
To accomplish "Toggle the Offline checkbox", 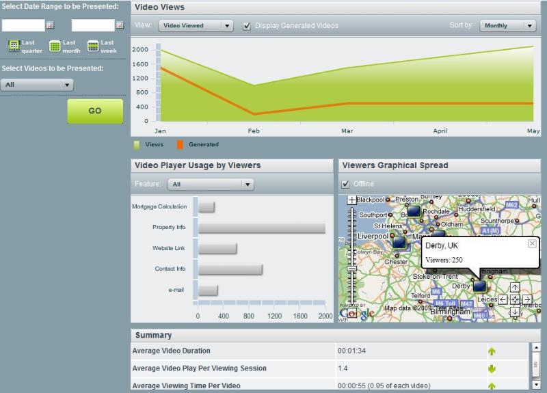I will pyautogui.click(x=345, y=184).
